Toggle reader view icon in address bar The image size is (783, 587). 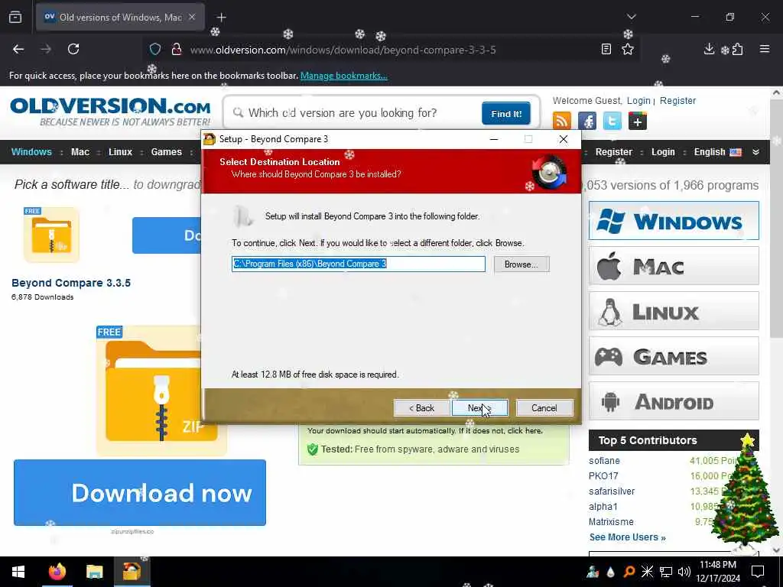pyautogui.click(x=606, y=49)
